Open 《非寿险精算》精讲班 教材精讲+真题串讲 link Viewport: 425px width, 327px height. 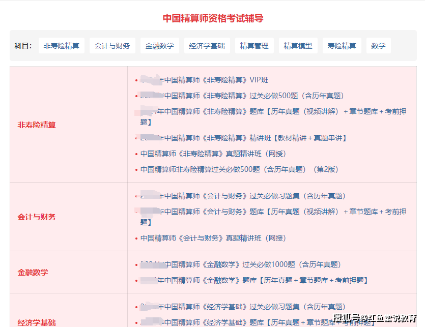point(243,138)
